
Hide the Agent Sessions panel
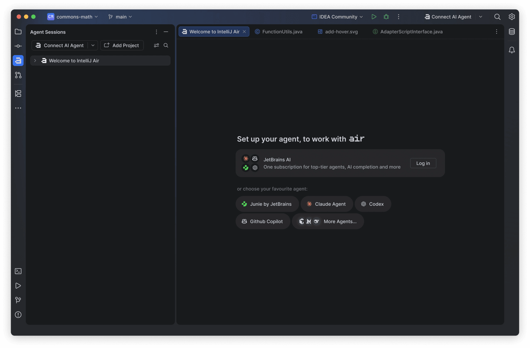point(166,32)
